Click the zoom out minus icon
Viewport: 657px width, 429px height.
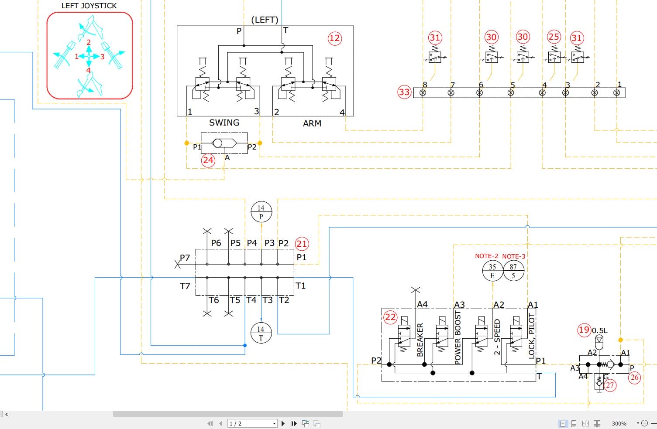click(645, 423)
